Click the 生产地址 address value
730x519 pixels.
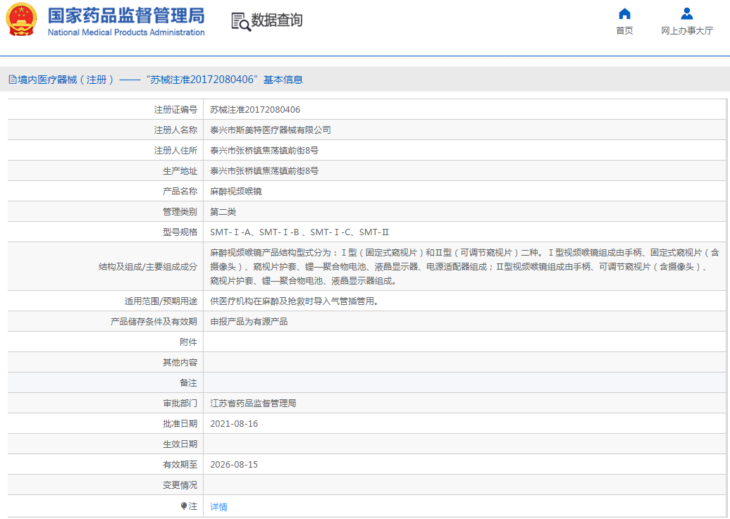(264, 171)
